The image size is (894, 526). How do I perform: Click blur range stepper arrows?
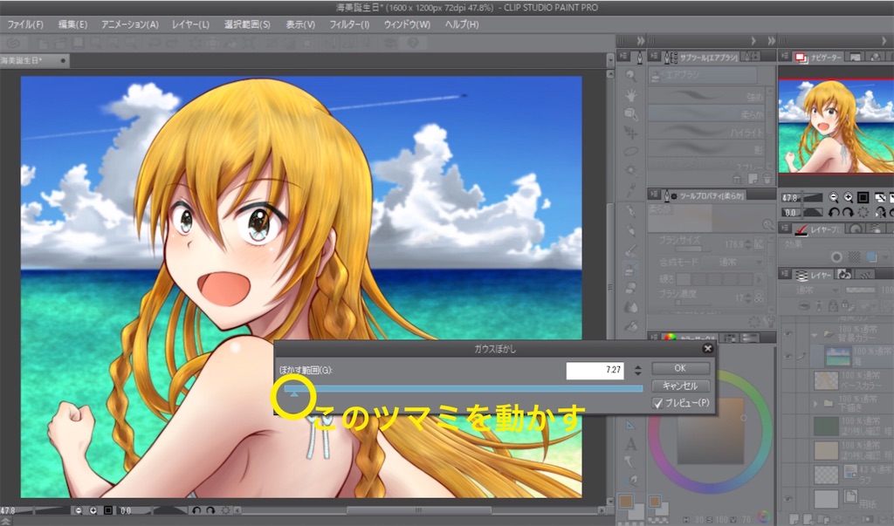638,371
